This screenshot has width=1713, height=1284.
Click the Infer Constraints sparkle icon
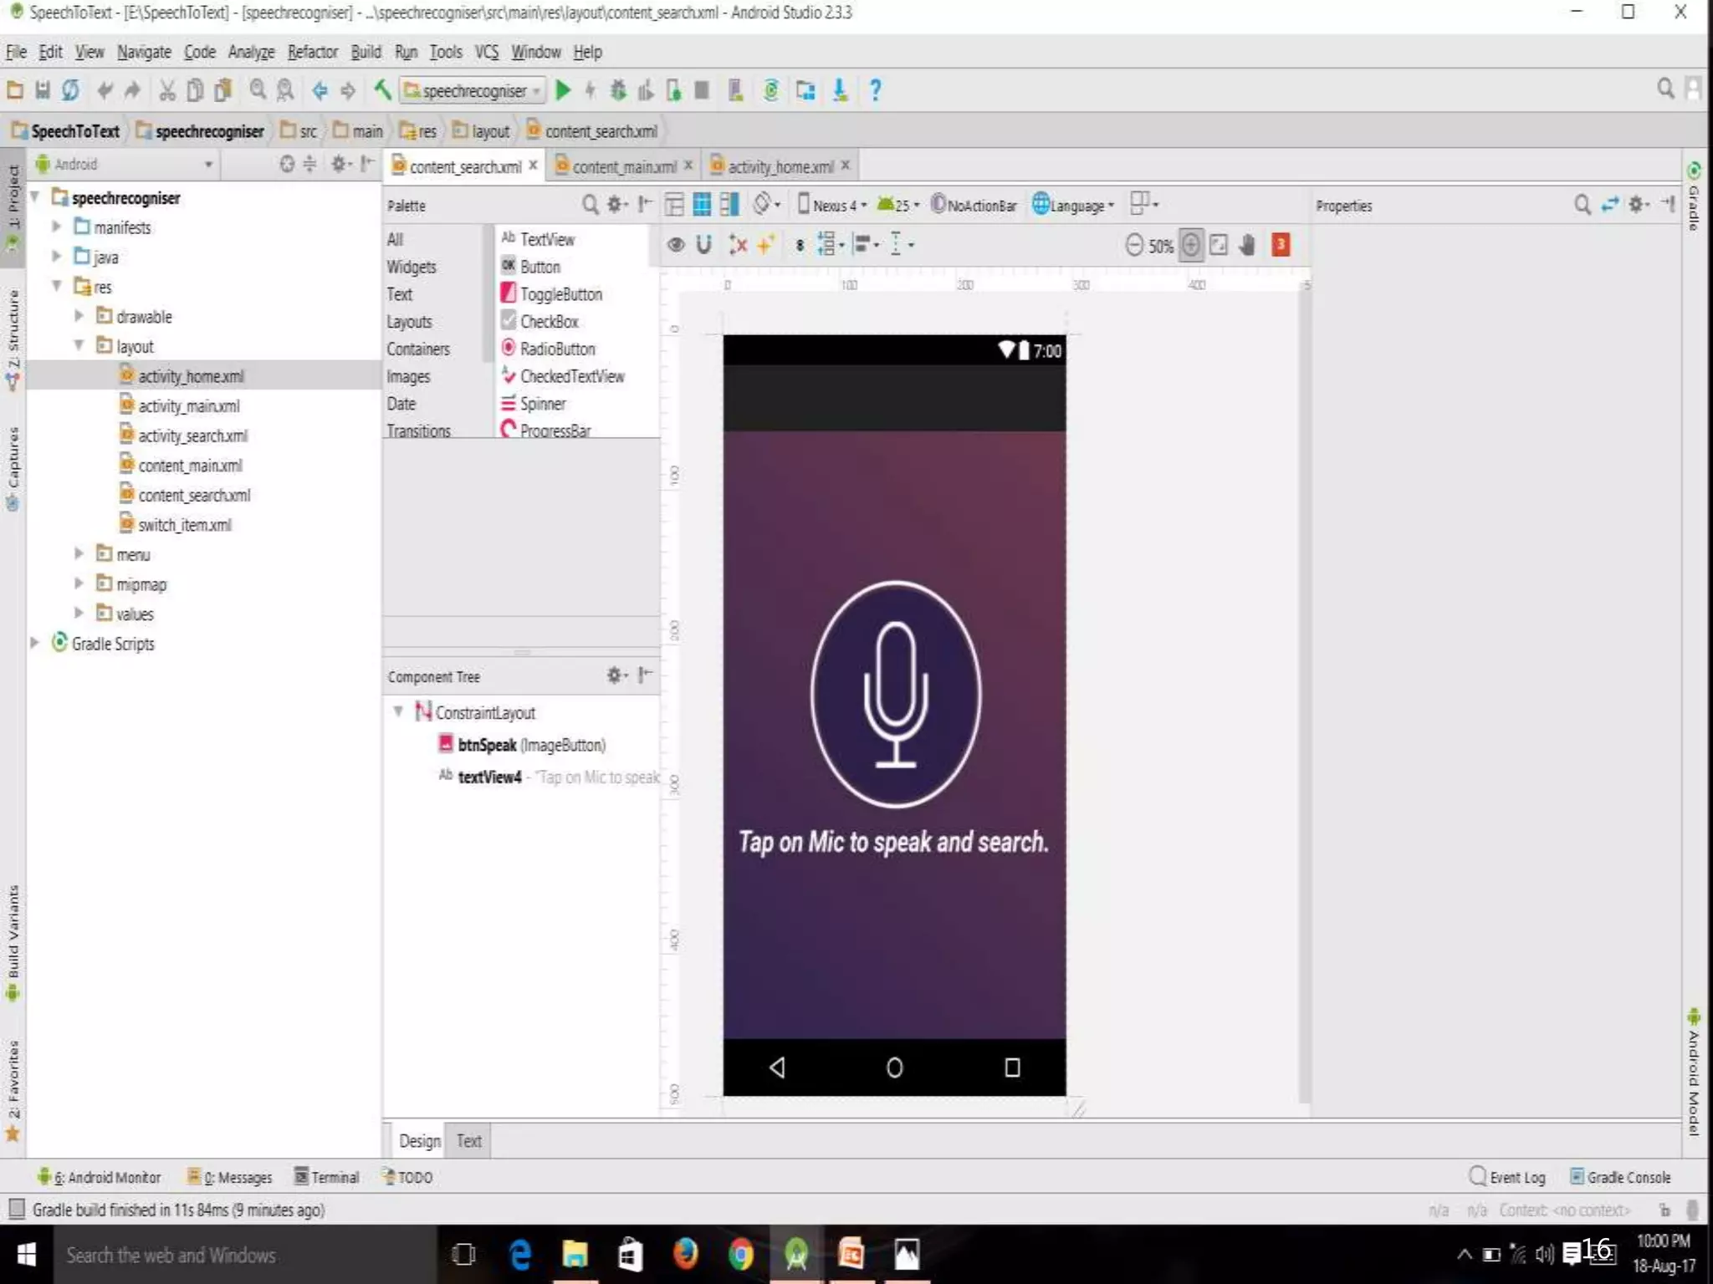coord(764,245)
